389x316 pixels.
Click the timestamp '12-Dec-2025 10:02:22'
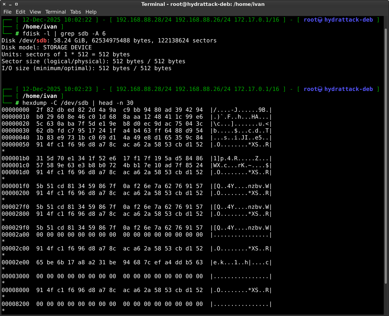click(x=57, y=20)
